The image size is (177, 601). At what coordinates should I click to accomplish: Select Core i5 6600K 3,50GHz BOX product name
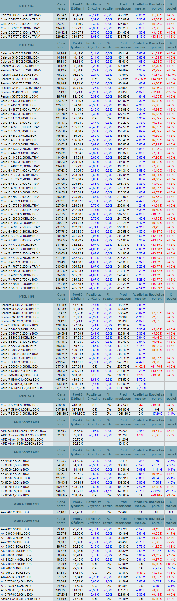point(20,366)
